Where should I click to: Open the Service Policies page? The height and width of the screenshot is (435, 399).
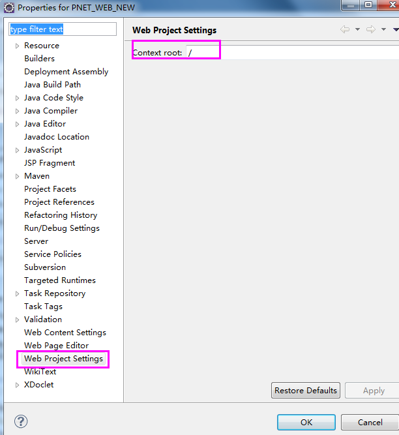[x=53, y=254]
